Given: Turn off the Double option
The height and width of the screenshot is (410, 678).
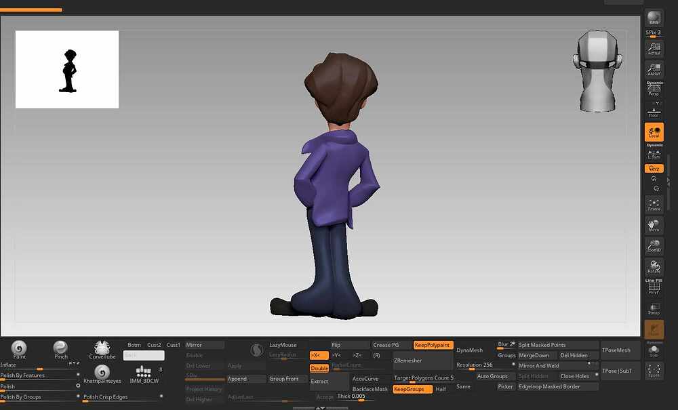Looking at the screenshot, I should tap(319, 368).
